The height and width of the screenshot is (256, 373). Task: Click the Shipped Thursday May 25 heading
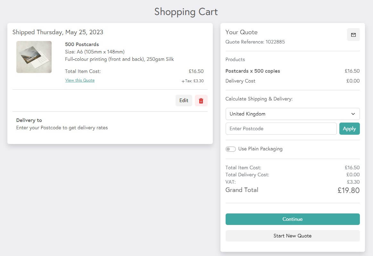(x=58, y=32)
